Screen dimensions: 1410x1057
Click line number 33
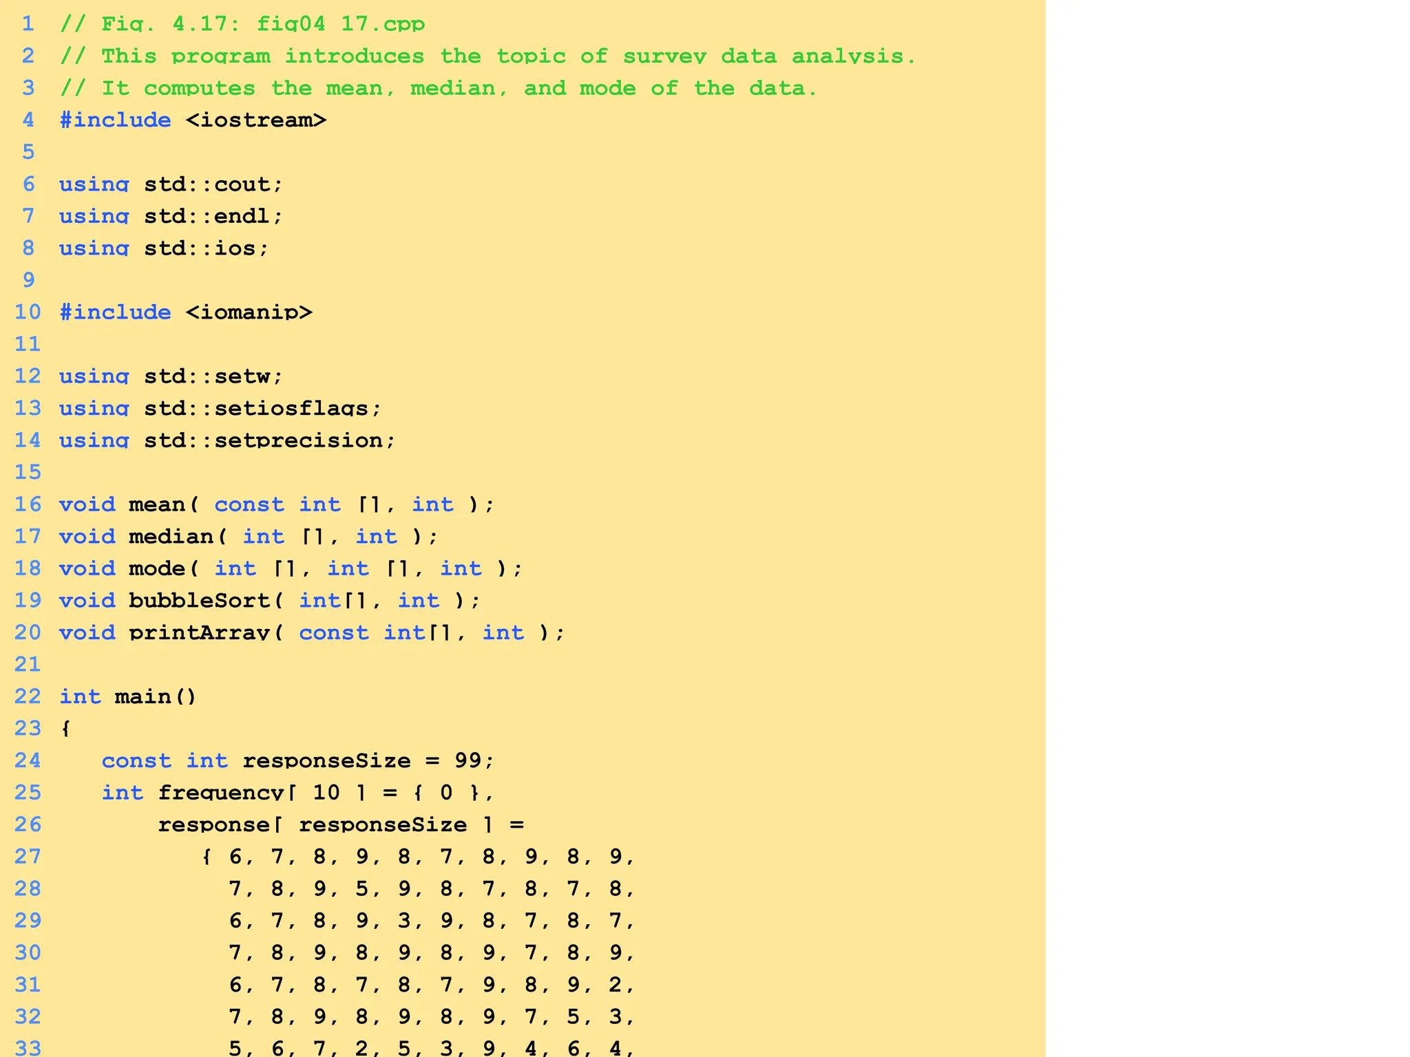coord(28,1048)
